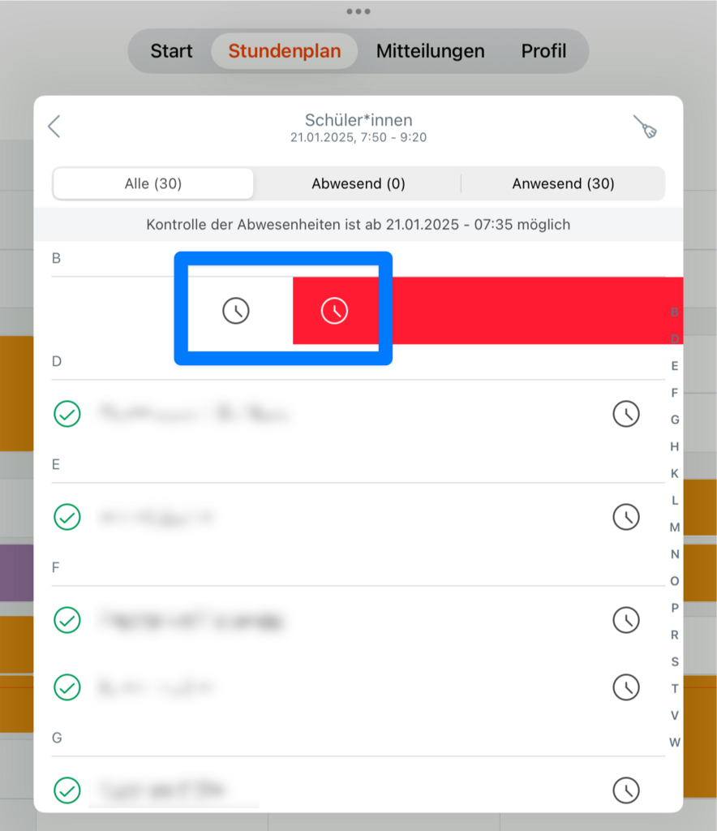Jump to letter M in index

pos(675,527)
